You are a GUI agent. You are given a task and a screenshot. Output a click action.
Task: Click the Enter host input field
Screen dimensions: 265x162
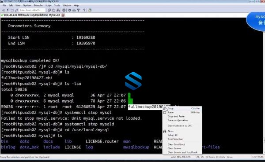click(32, 10)
